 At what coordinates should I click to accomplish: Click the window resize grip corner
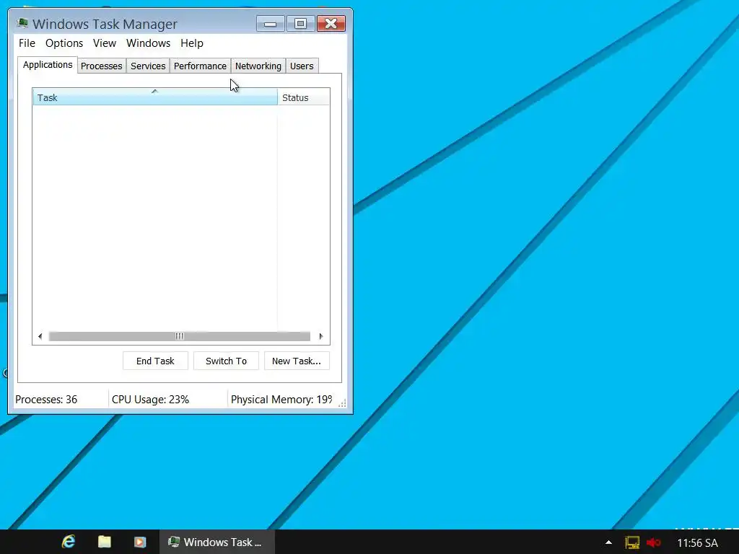342,403
